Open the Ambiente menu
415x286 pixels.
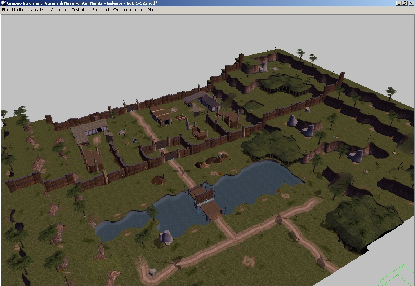coord(59,10)
